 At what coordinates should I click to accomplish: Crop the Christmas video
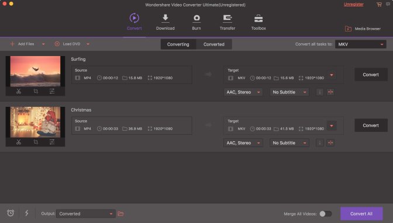pyautogui.click(x=36, y=142)
